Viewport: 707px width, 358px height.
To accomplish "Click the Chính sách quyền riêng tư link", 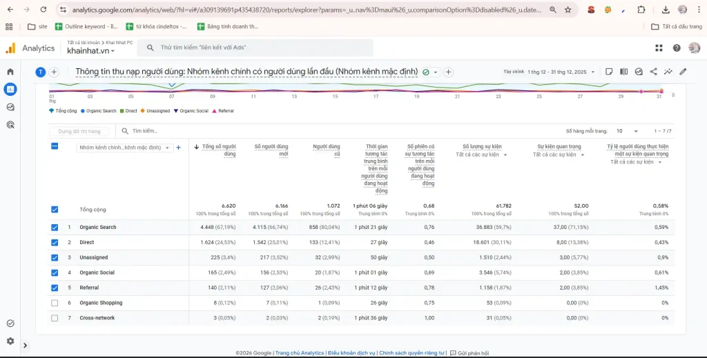I will [412, 353].
